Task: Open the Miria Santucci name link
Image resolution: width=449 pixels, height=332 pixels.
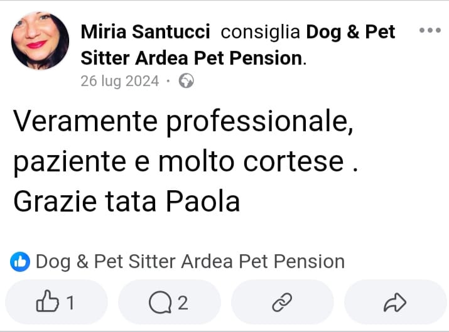Action: 146,32
